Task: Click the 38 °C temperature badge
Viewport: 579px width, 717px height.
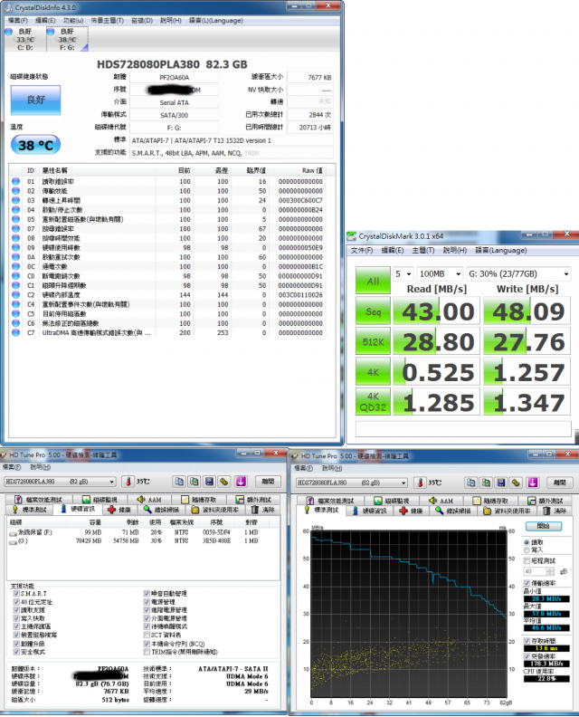Action: click(35, 146)
